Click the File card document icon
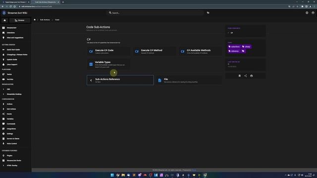Viewport: 317px width, 178px height. 159,80
